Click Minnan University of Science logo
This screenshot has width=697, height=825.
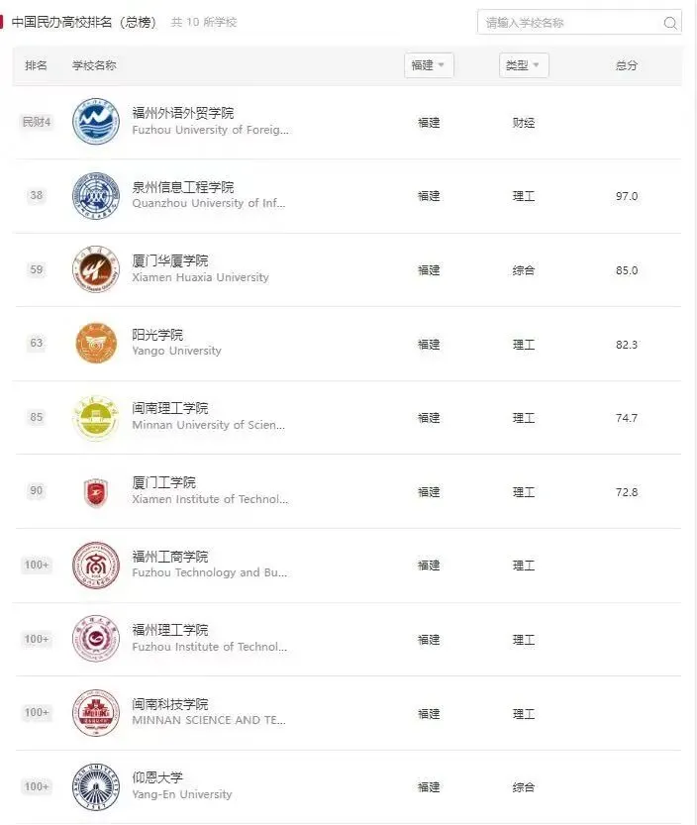96,418
